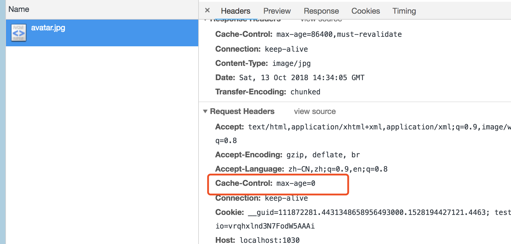Close the request details pane

tap(207, 10)
